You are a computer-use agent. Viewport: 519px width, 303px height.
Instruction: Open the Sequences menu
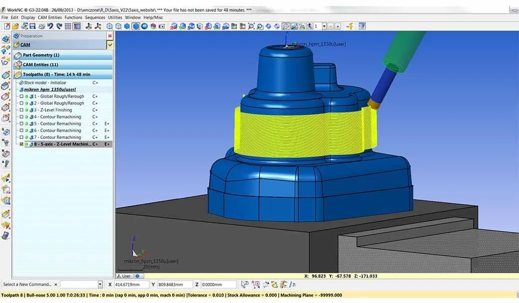(95, 17)
